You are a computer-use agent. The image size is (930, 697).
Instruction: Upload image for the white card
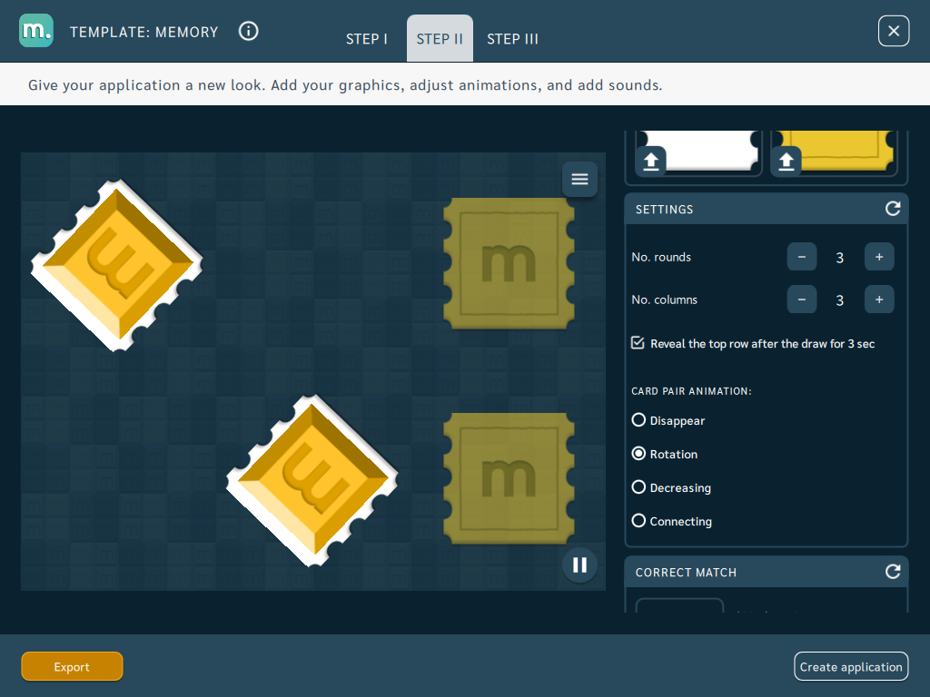coord(651,162)
